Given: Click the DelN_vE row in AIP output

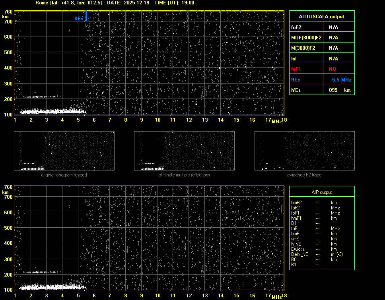Looking at the screenshot, I should point(299,254).
